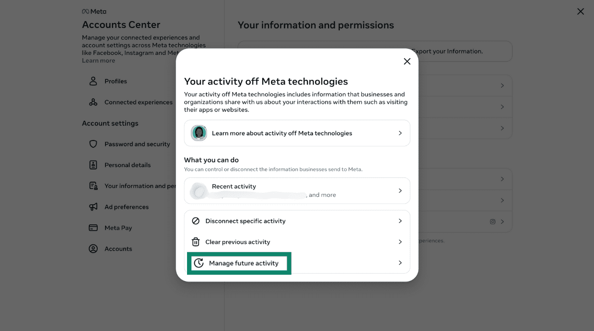The image size is (594, 331).
Task: Open Ad preferences via the megaphone icon
Action: point(93,207)
